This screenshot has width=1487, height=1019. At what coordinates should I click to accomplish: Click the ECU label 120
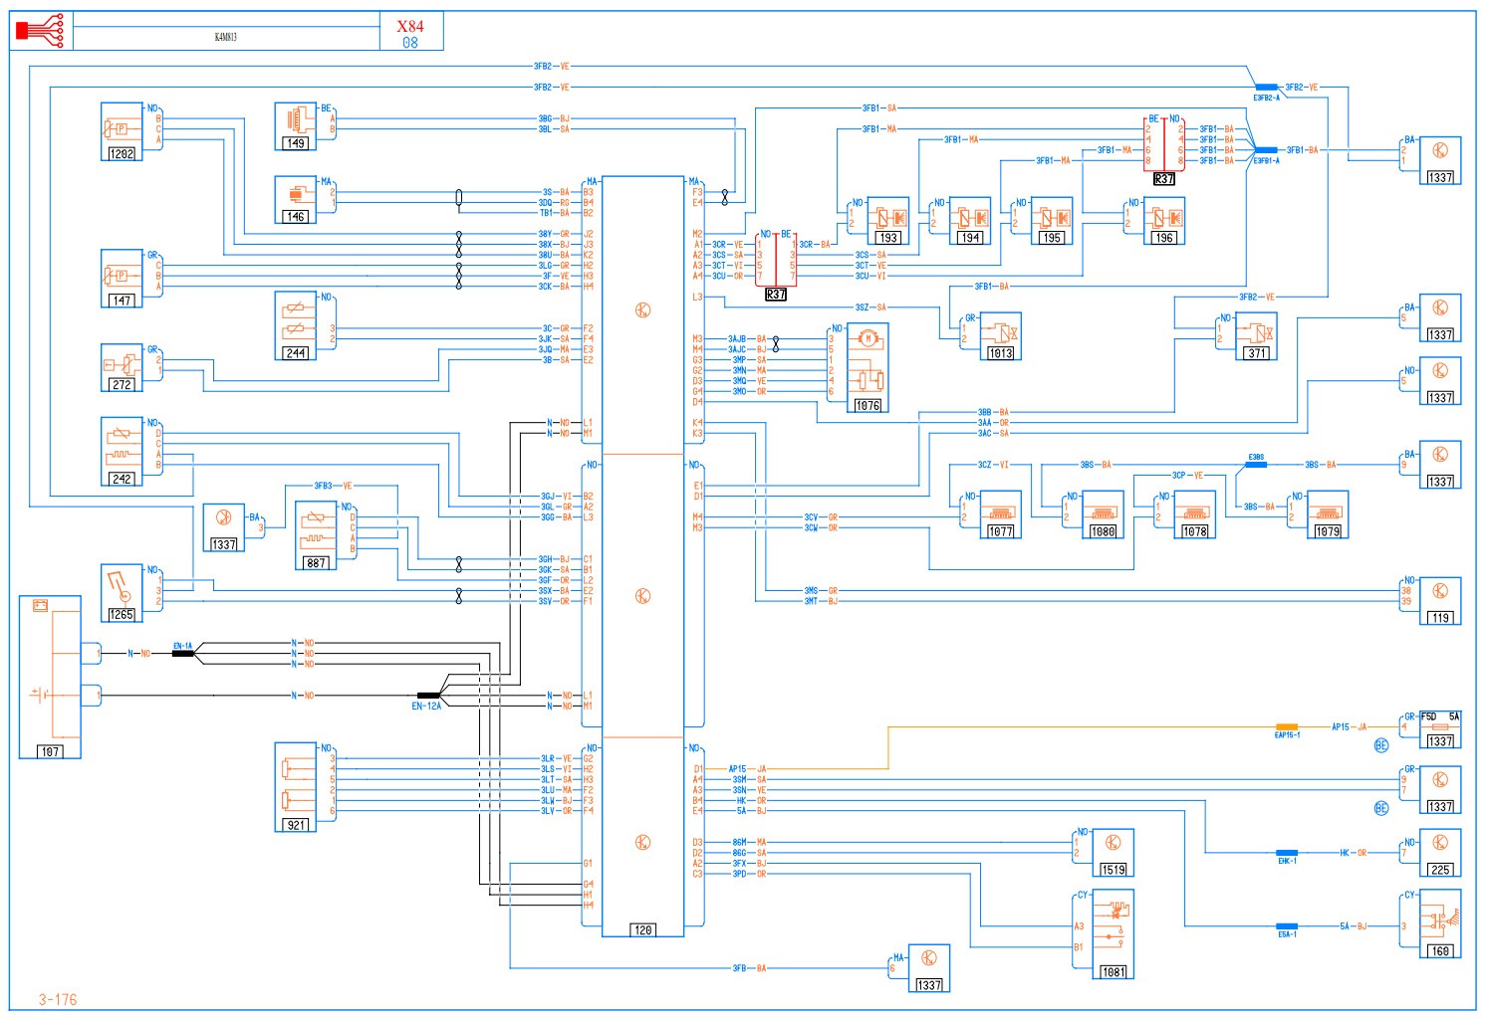point(643,930)
